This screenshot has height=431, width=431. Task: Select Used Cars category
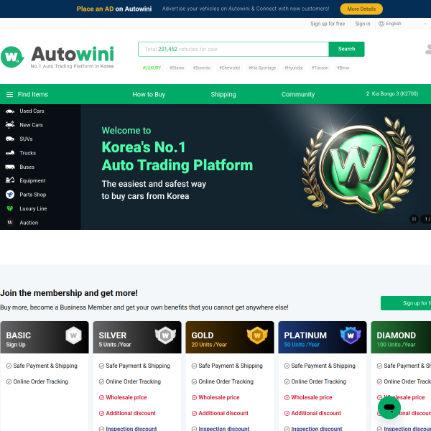pos(32,111)
